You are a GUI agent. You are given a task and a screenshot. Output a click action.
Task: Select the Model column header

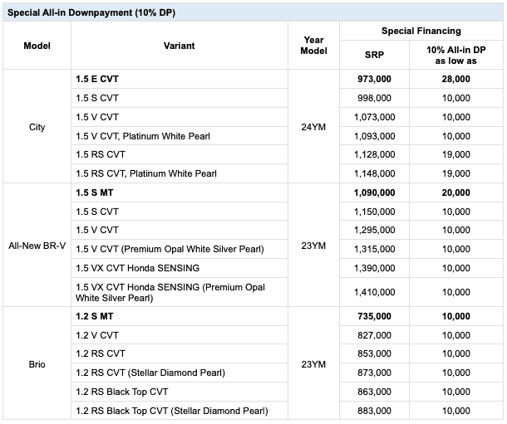(x=37, y=46)
